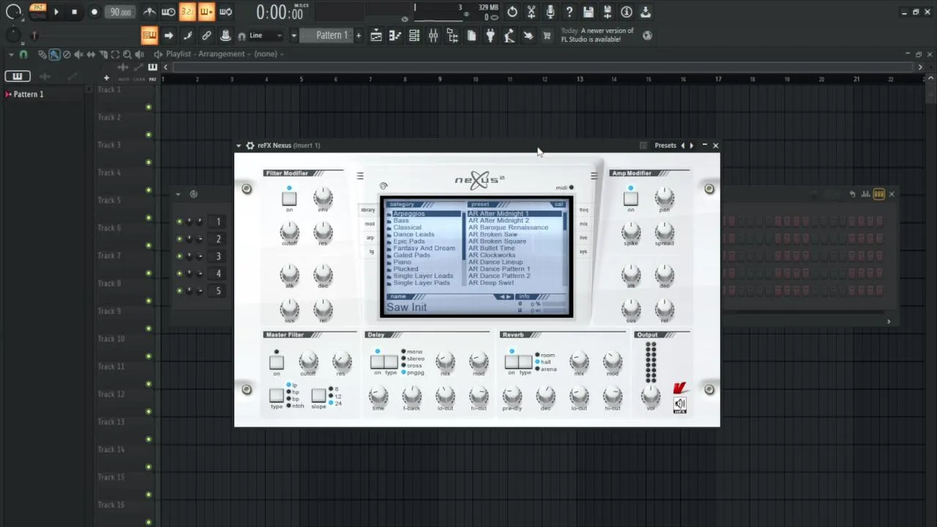Screen dimensions: 937x527
Task: Toggle Reverb on button
Action: coord(512,362)
